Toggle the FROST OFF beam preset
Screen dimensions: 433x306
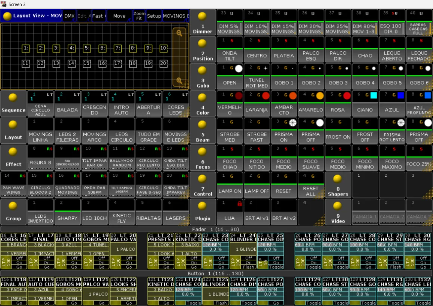coord(365,131)
